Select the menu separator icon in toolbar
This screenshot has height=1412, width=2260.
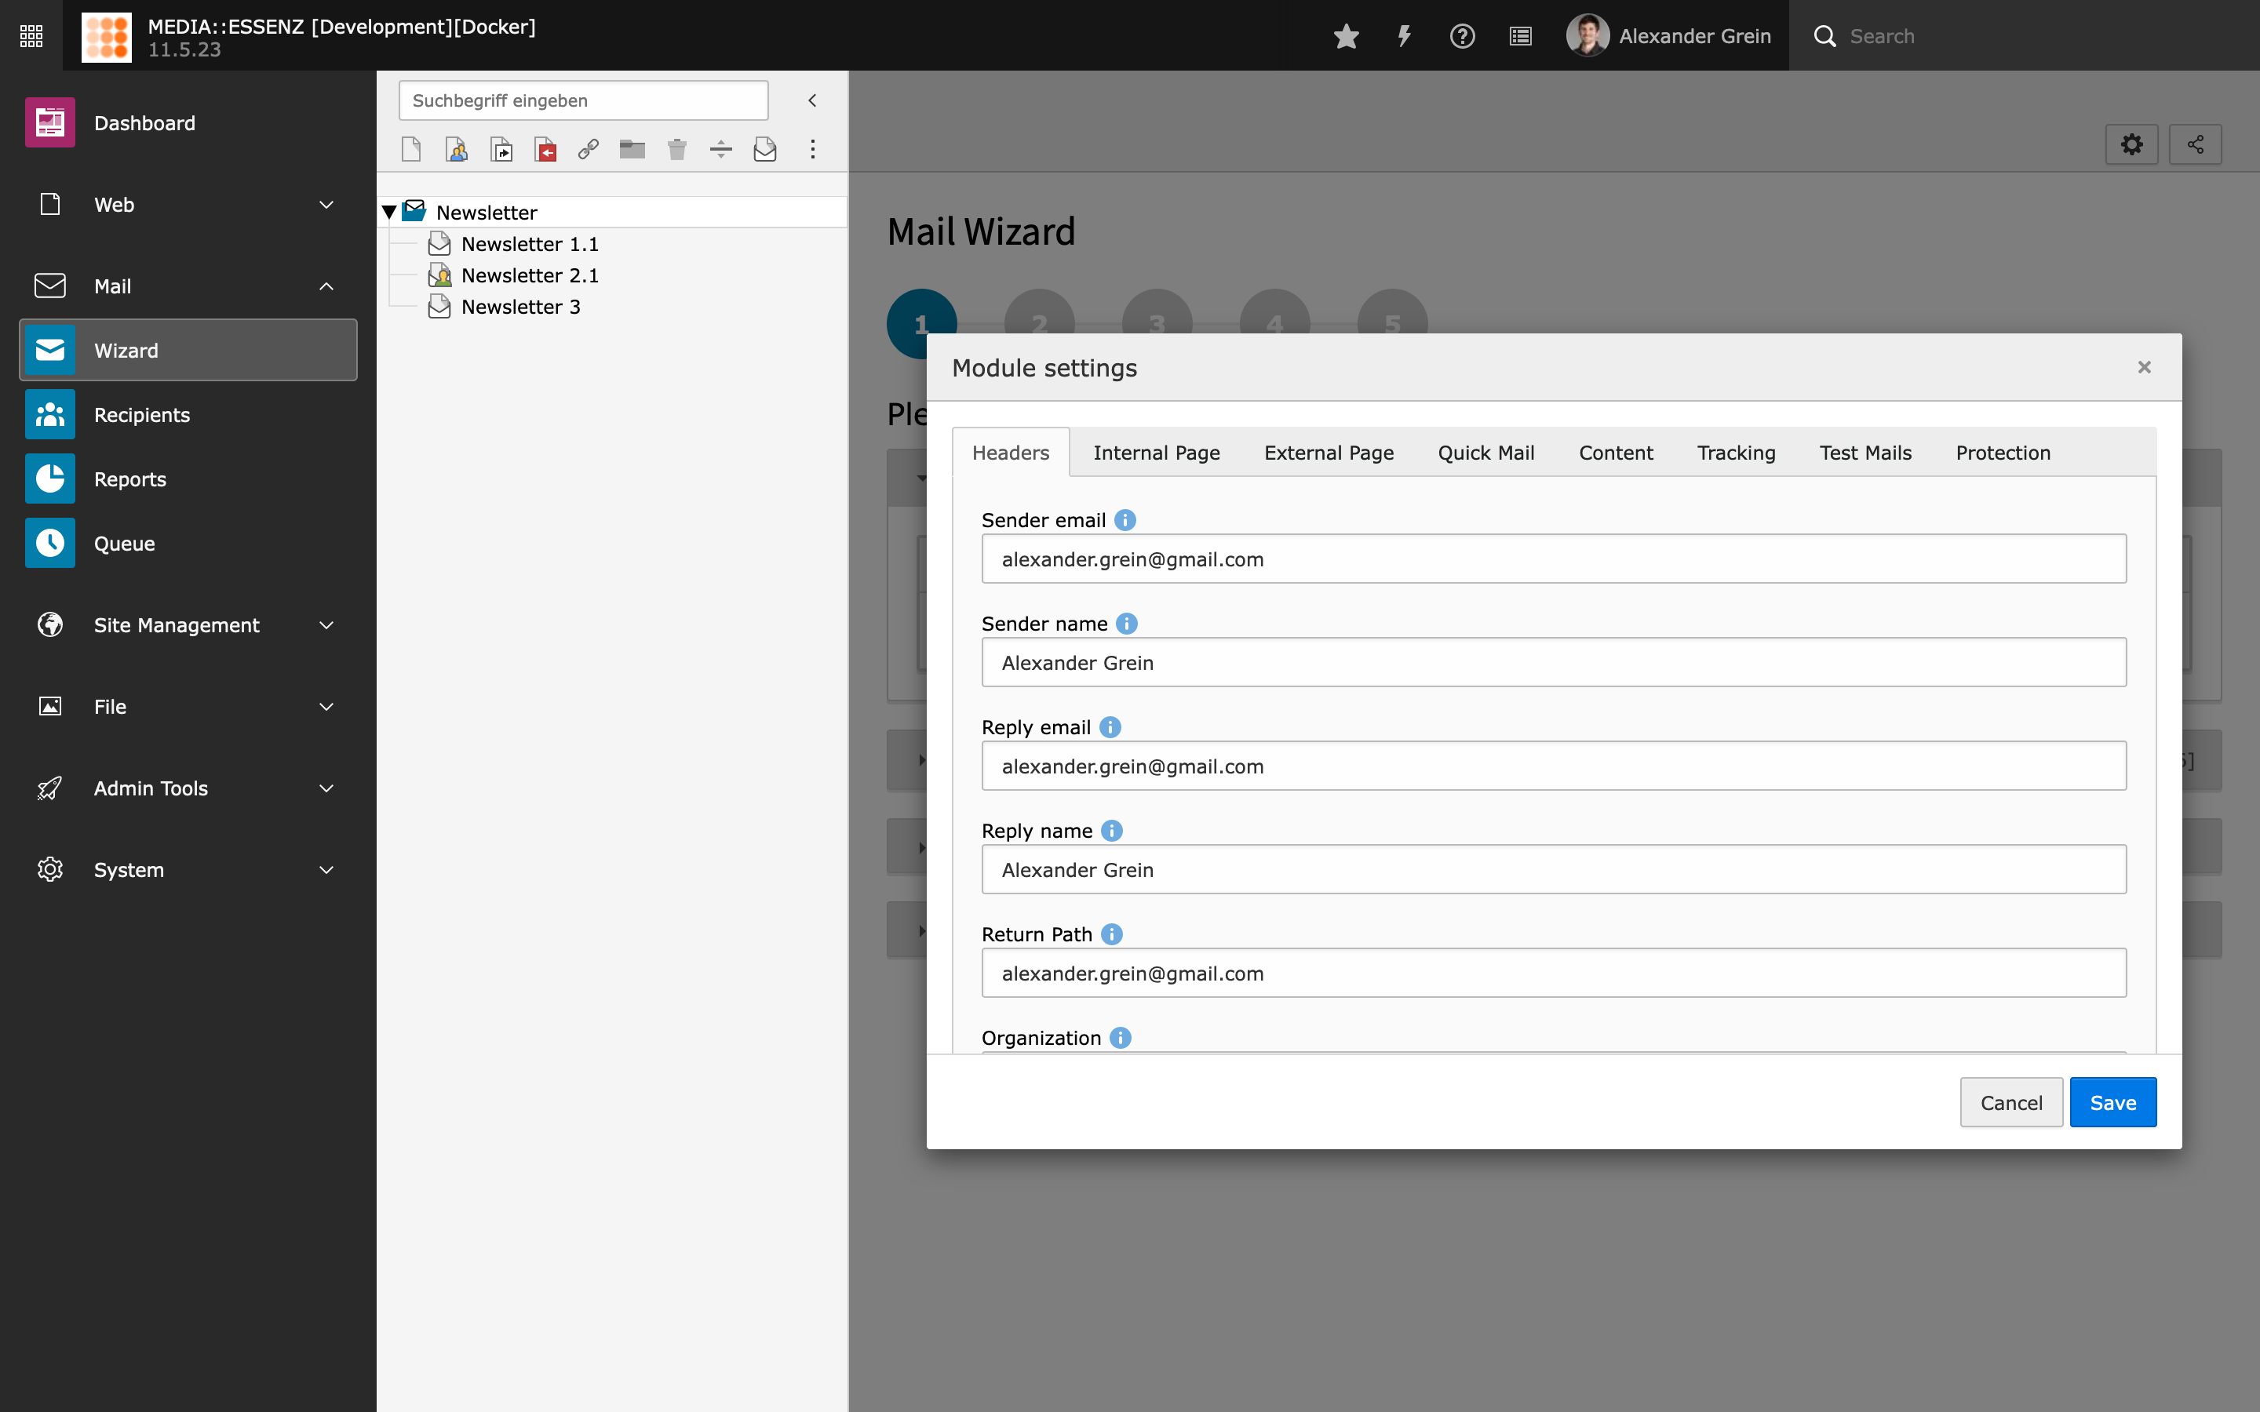pyautogui.click(x=721, y=149)
